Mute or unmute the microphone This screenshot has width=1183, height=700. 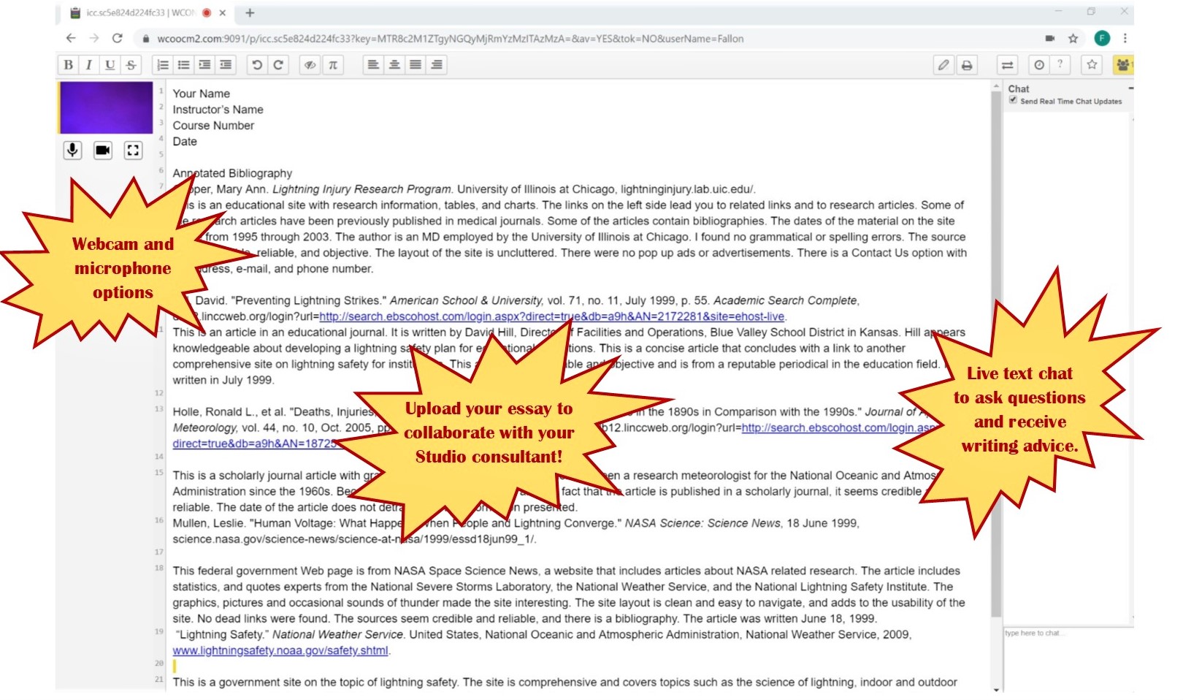(x=72, y=151)
